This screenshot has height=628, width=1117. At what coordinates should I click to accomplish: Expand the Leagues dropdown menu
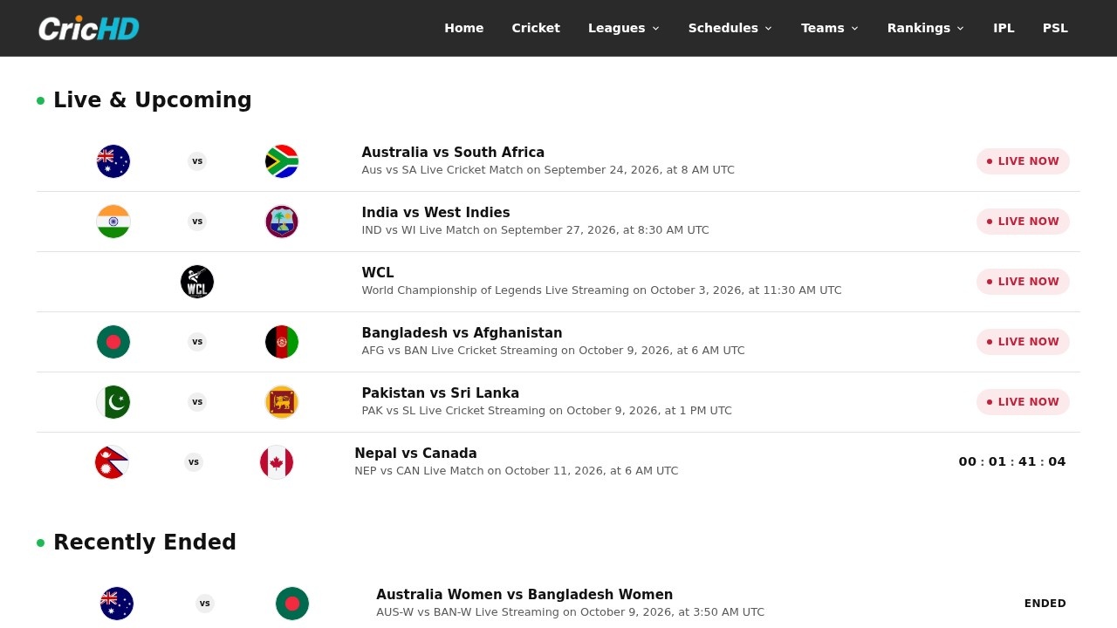click(x=624, y=28)
